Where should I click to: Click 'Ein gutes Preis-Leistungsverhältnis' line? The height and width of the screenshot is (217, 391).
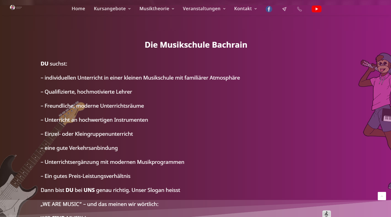(85, 176)
